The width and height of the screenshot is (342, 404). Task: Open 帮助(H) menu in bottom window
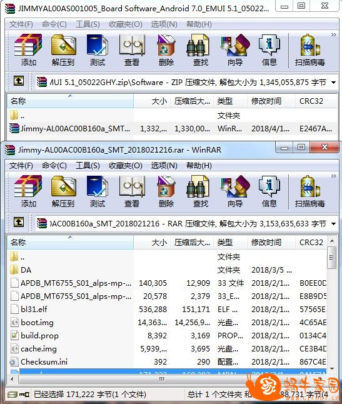(x=199, y=165)
